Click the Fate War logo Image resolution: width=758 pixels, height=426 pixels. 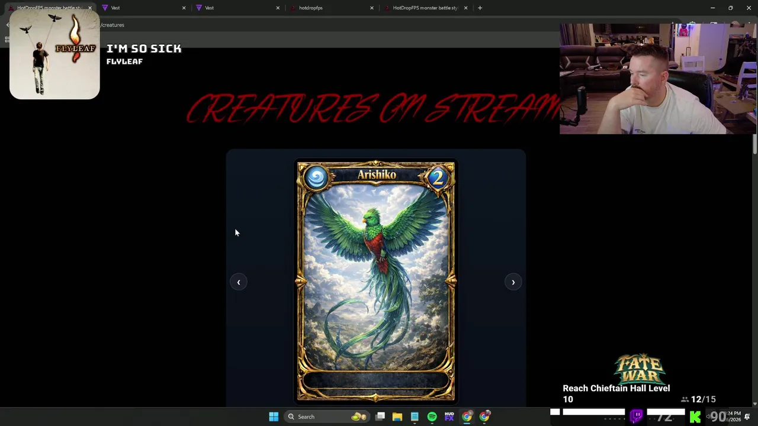pos(640,369)
